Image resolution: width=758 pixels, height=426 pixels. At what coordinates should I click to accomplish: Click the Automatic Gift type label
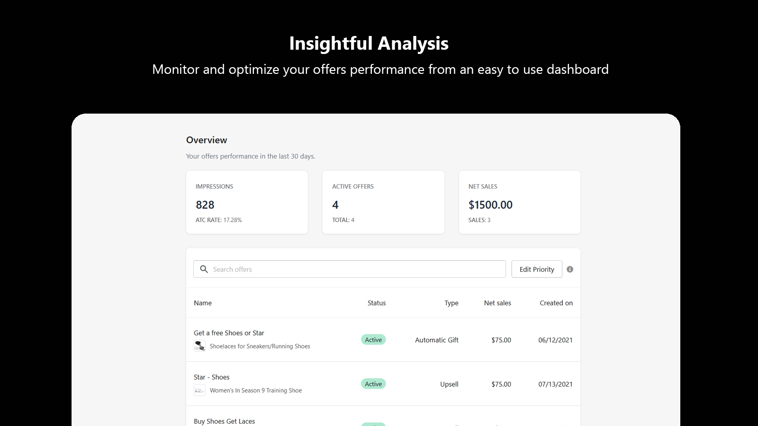[436, 339]
